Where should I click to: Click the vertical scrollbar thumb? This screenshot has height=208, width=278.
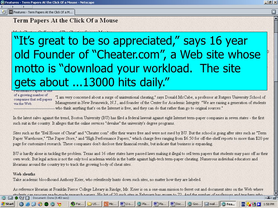[x=276, y=57]
